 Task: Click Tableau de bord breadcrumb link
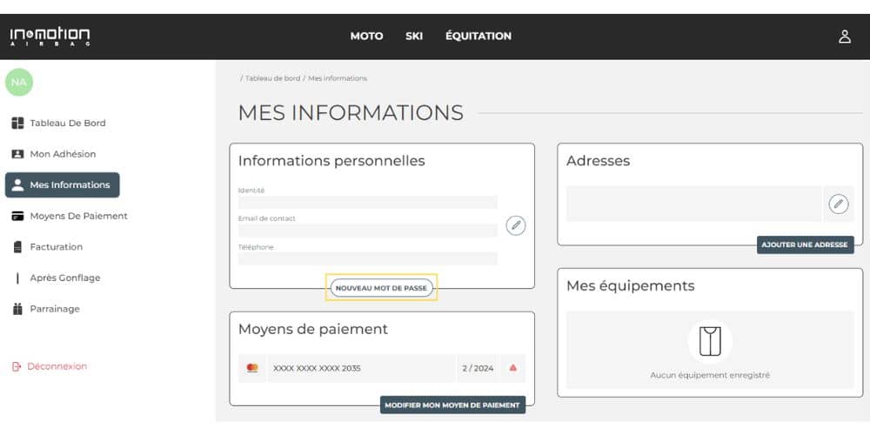coord(272,78)
